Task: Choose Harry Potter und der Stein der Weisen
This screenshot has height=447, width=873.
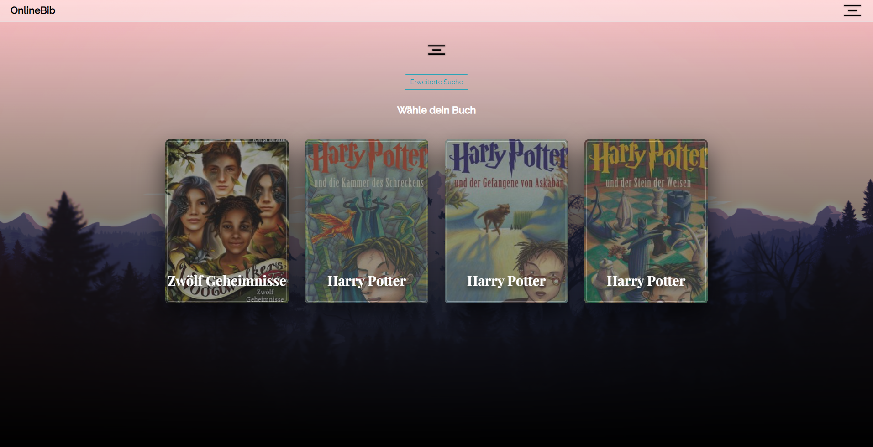Action: [646, 221]
